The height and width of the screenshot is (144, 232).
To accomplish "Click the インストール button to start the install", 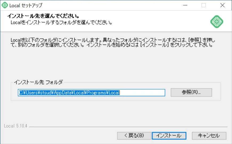I will [x=169, y=135].
